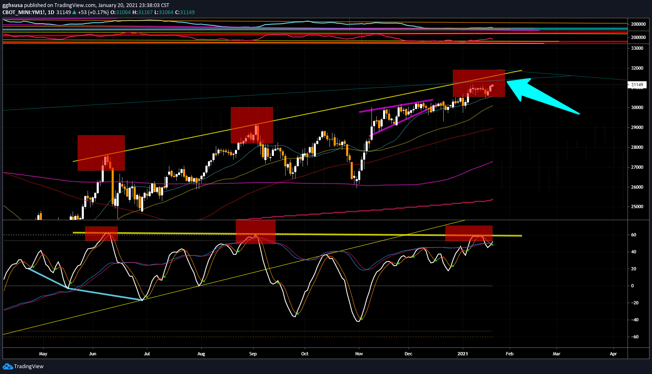
Task: Click the Mar label on time axis
Action: pyautogui.click(x=557, y=354)
